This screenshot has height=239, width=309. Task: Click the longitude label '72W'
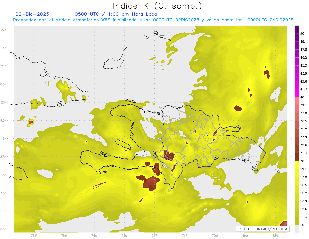point(154,235)
